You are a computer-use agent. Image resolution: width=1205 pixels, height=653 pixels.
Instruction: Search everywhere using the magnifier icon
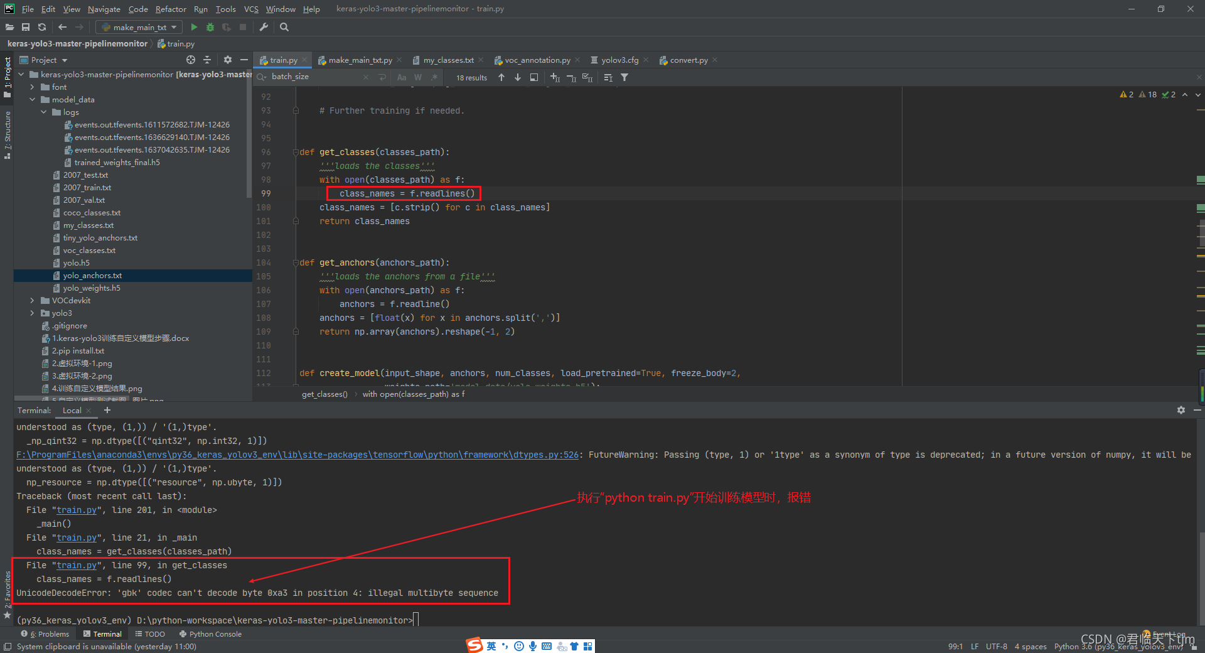284,27
